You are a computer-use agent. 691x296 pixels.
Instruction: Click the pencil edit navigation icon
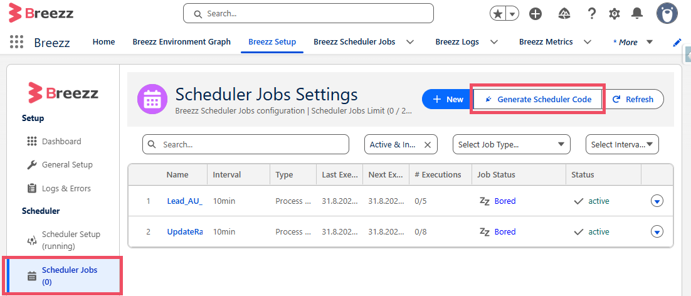point(677,43)
